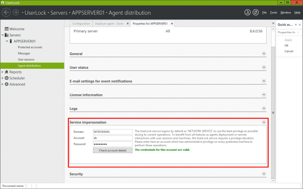Click the Password input field
The image size is (303, 189).
click(x=113, y=144)
